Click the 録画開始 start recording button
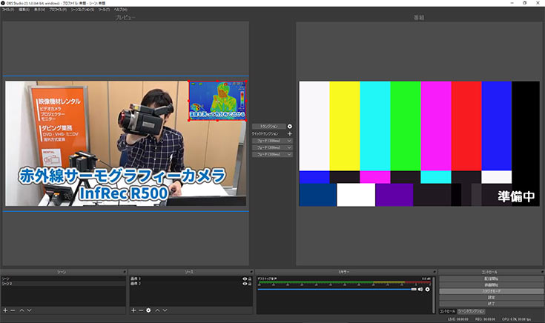 (491, 285)
